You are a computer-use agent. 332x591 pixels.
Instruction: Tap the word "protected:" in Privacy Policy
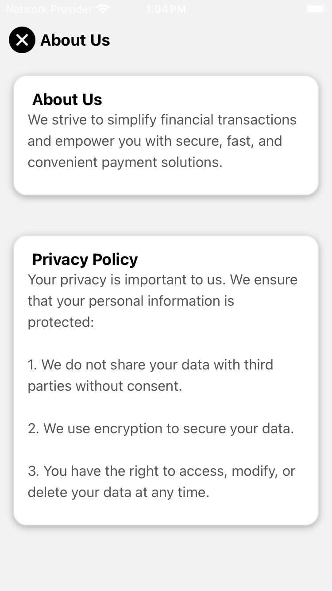coord(61,323)
